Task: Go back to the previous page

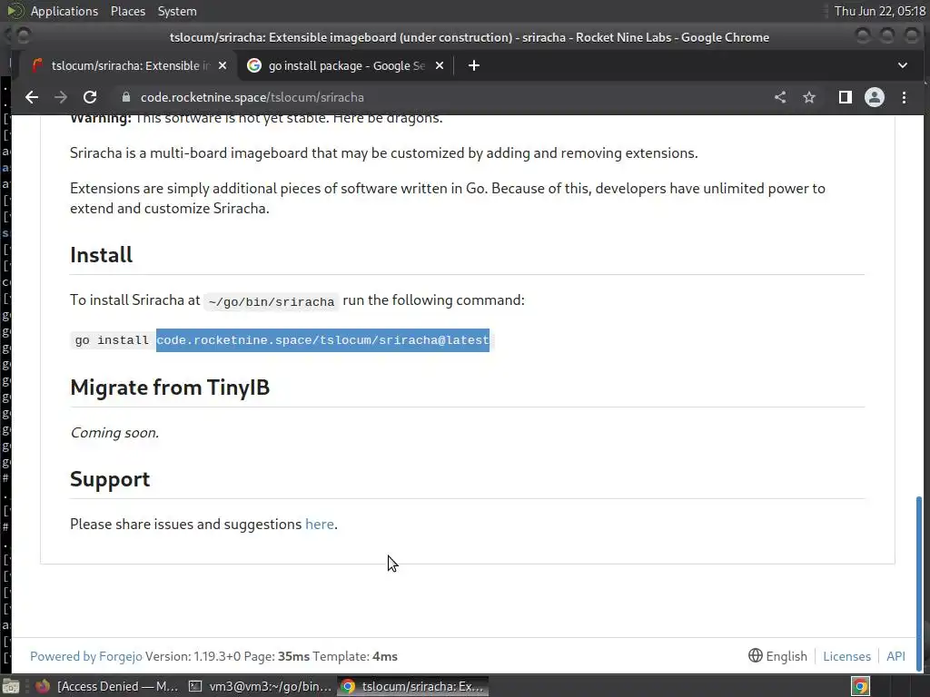Action: coord(32,97)
